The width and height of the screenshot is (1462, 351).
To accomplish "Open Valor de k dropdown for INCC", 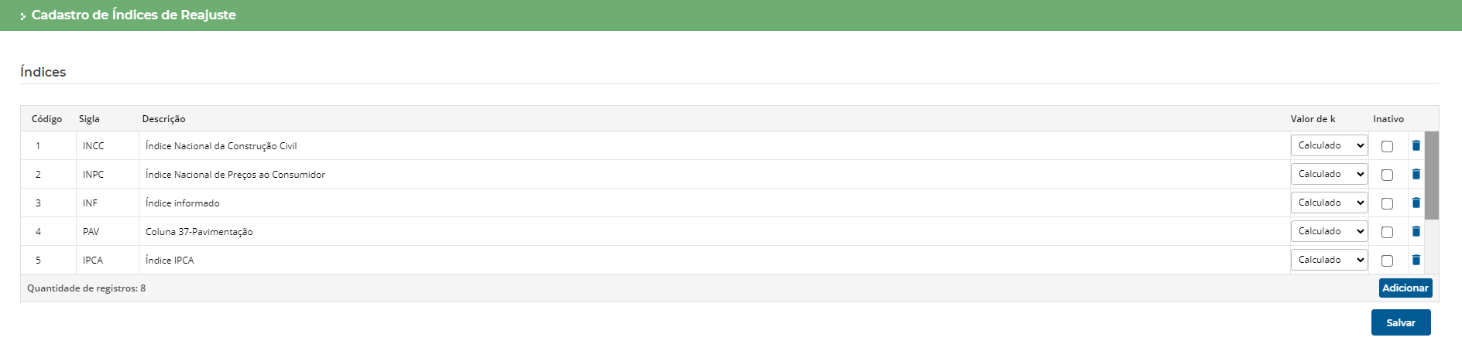I will [x=1329, y=145].
